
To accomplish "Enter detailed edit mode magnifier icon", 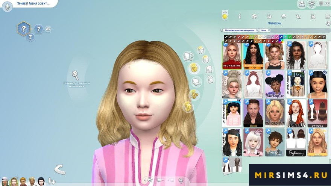I will [75, 75].
